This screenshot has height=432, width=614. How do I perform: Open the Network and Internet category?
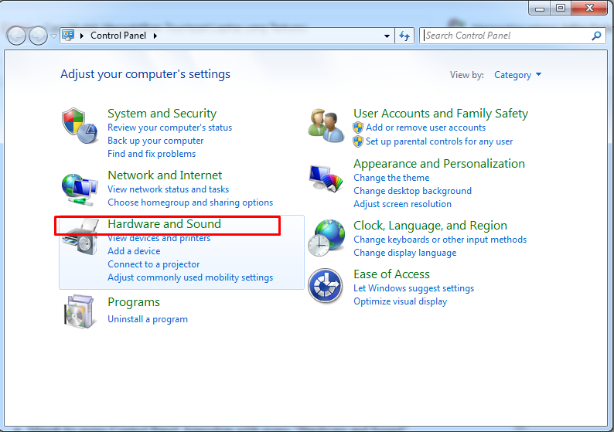[x=165, y=175]
